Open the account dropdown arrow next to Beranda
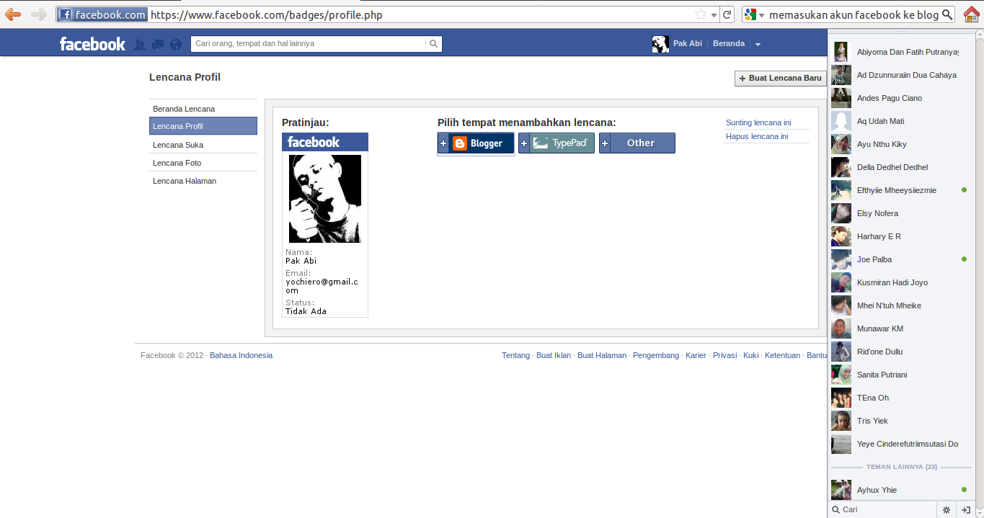 pos(758,45)
